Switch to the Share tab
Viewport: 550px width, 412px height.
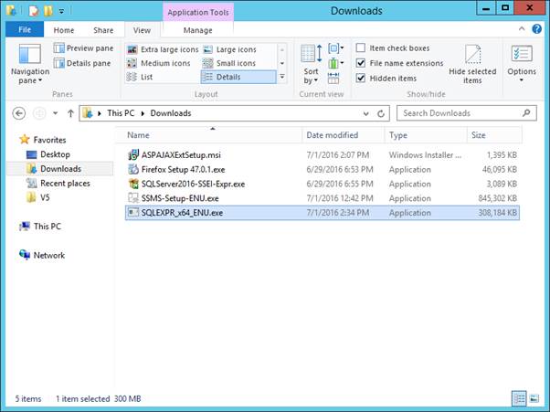(x=103, y=30)
